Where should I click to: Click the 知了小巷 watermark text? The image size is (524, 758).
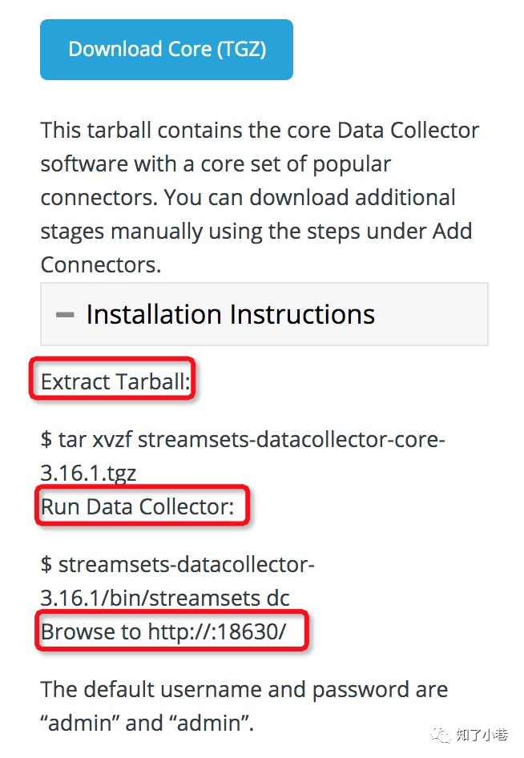point(482,736)
